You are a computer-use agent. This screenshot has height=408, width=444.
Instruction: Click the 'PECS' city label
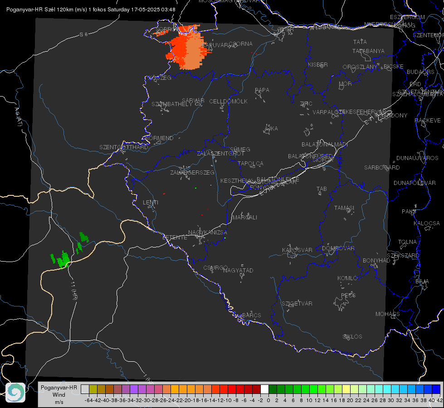[348, 295]
